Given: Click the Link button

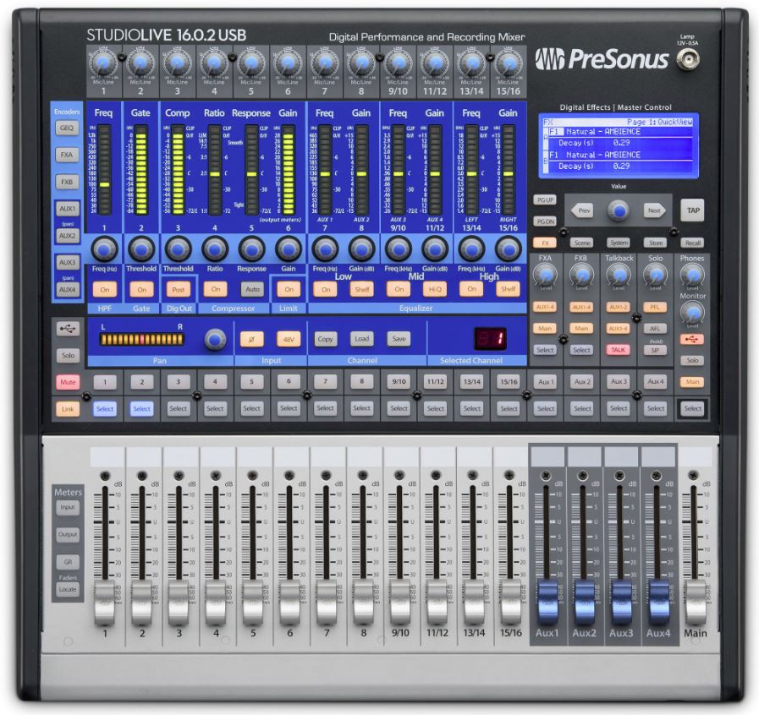Looking at the screenshot, I should (68, 409).
